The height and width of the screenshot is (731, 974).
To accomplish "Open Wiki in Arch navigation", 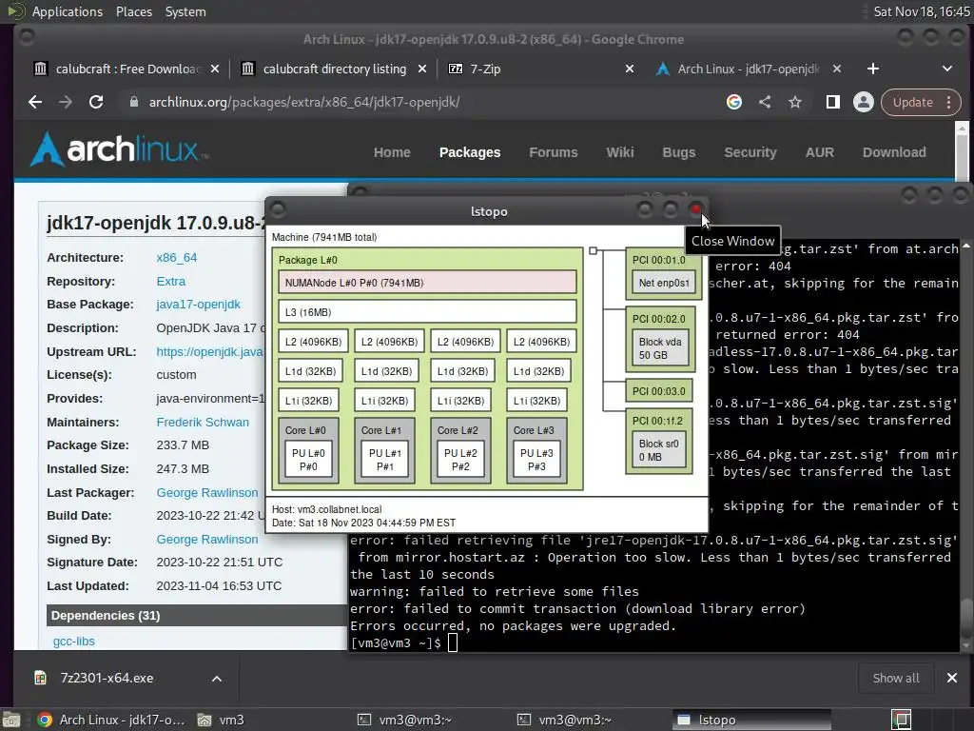I will (620, 152).
